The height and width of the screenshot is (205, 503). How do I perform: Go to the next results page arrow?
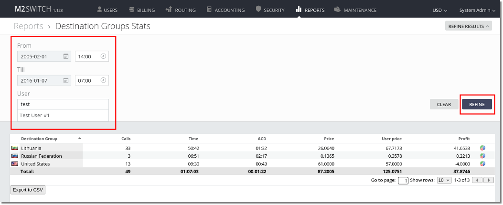tap(489, 180)
